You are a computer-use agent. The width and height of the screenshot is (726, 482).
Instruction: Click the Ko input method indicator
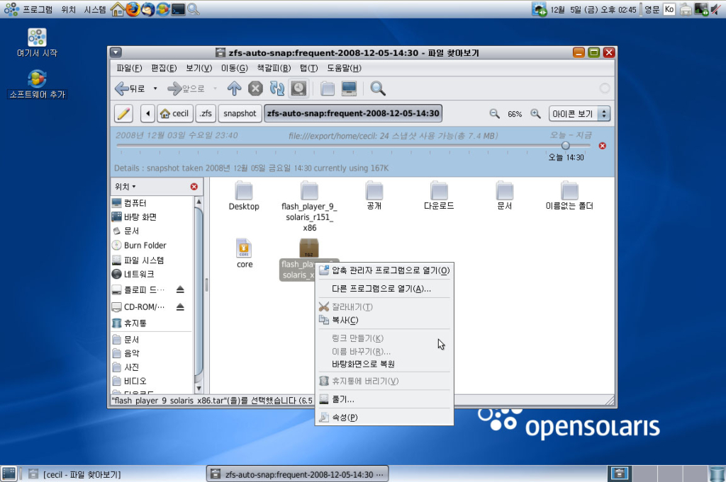(x=669, y=8)
